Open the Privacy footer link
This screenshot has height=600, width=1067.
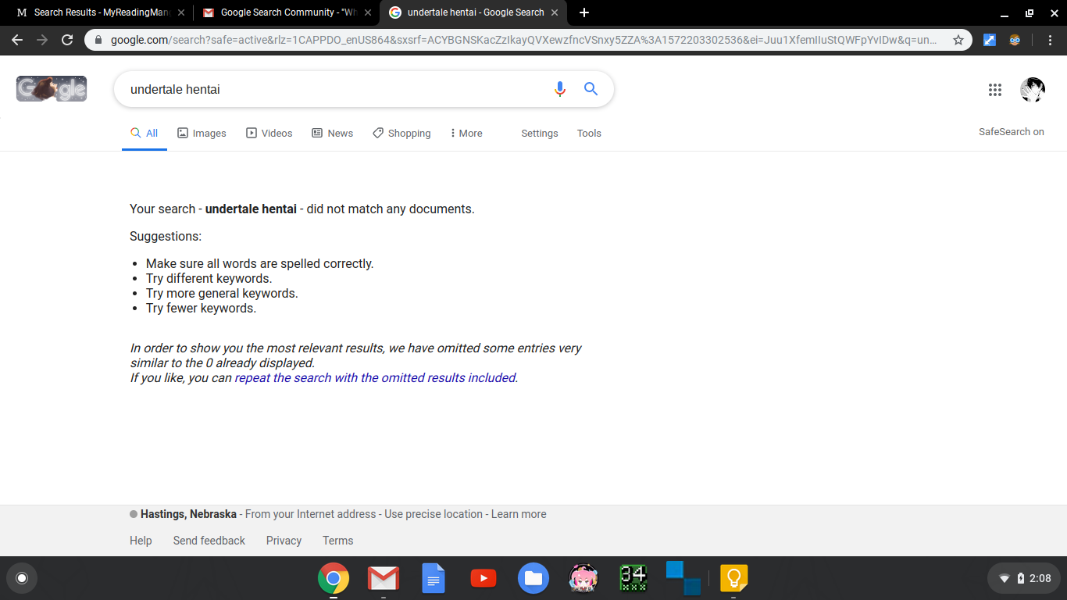[284, 541]
